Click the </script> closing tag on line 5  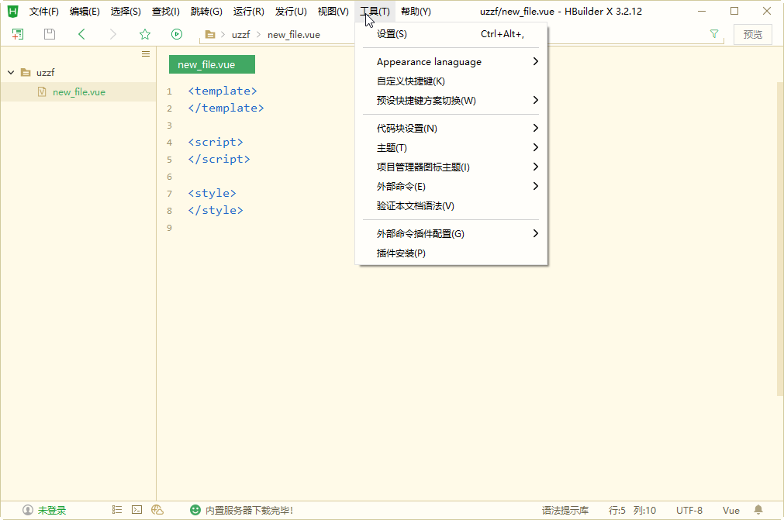[x=219, y=159]
